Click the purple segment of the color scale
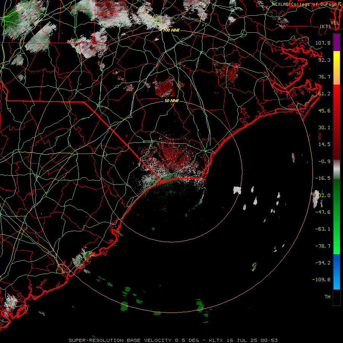Viewport: 343px width, 343px height. tap(337, 42)
